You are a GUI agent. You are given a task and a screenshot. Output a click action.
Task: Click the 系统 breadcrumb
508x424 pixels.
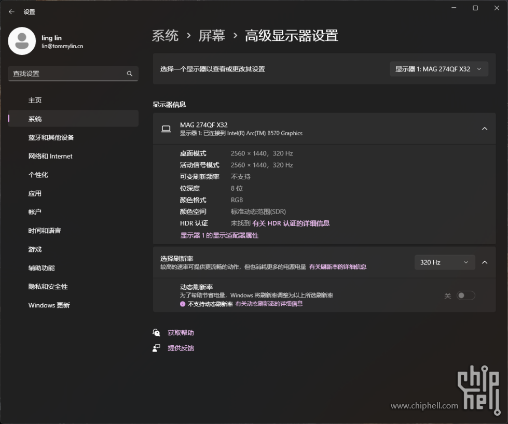click(x=165, y=36)
